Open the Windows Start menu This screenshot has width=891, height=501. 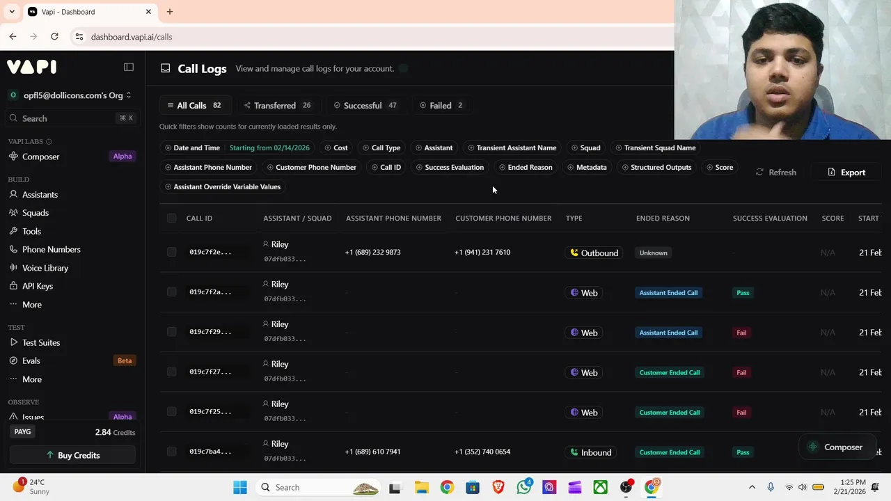[240, 487]
